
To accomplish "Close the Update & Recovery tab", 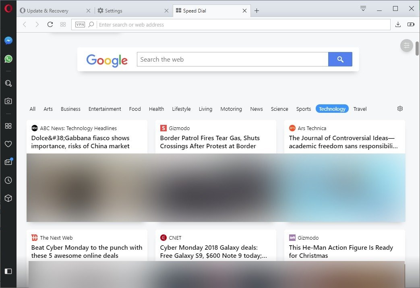I will point(89,11).
